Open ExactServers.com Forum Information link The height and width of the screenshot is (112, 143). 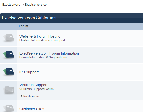pyautogui.click(x=49, y=53)
